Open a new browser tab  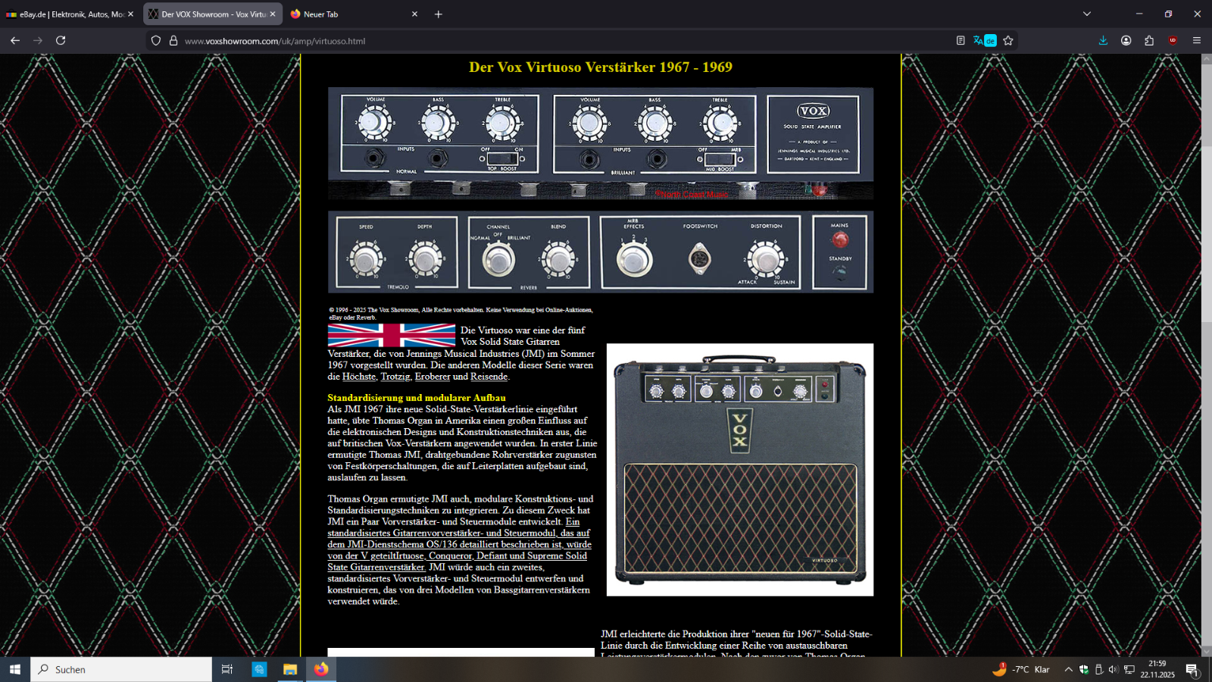point(439,14)
